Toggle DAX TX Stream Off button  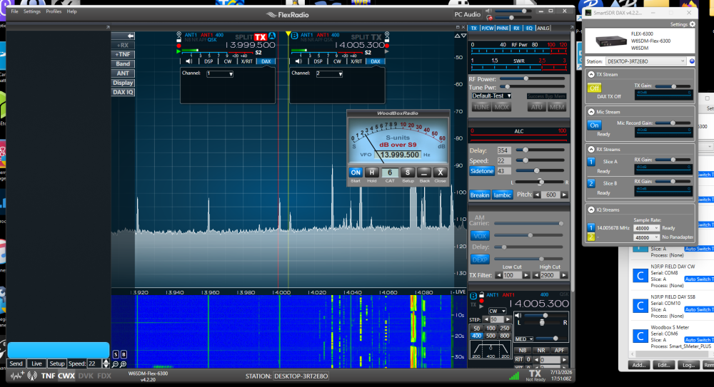click(594, 88)
